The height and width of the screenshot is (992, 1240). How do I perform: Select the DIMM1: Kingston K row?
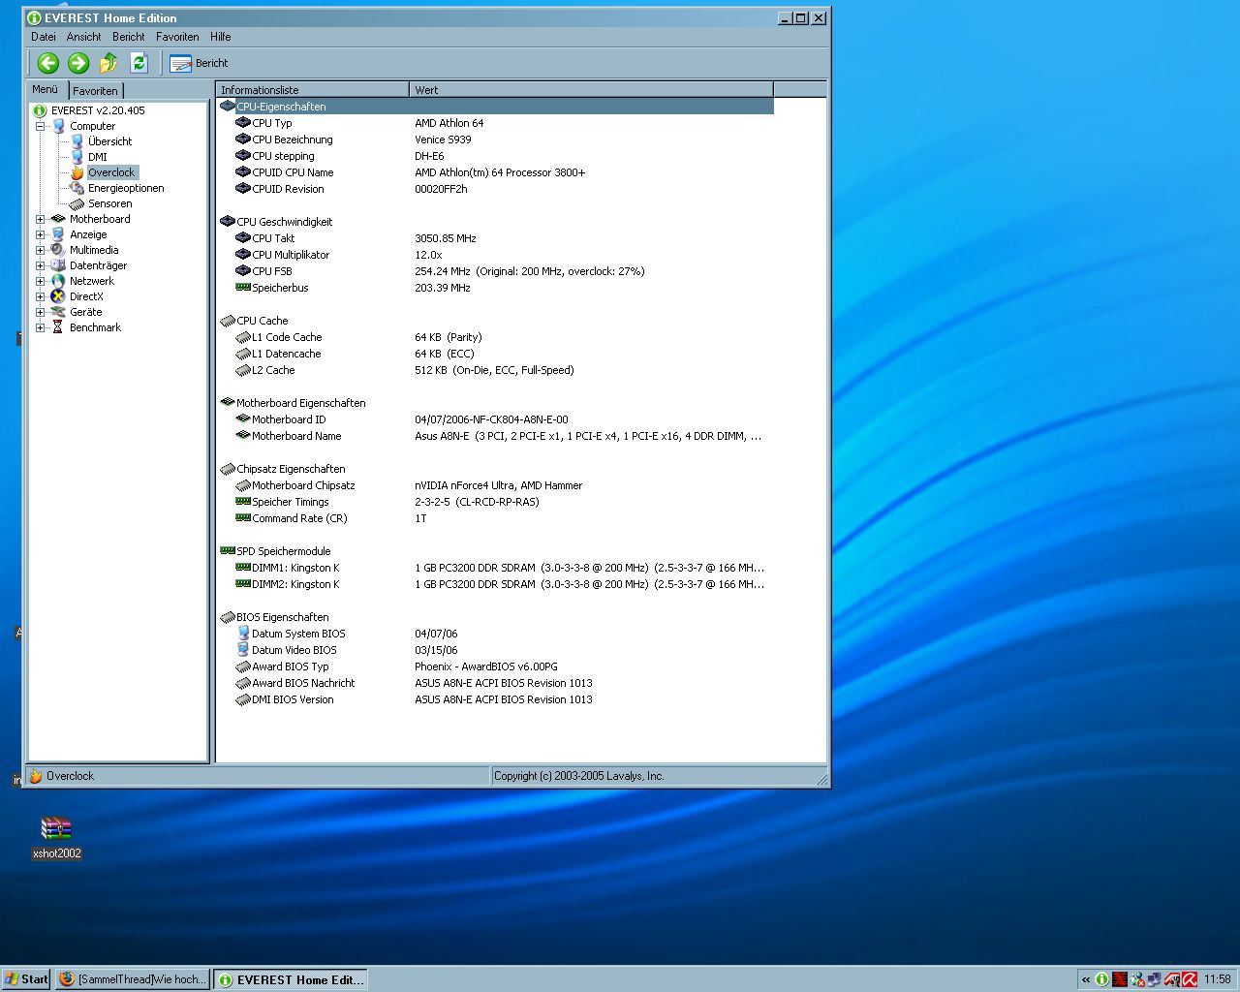click(496, 568)
